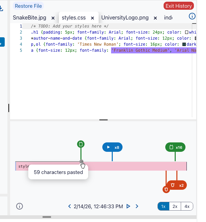The image size is (206, 222).
Task: Click the Exit History button
Action: point(179,6)
